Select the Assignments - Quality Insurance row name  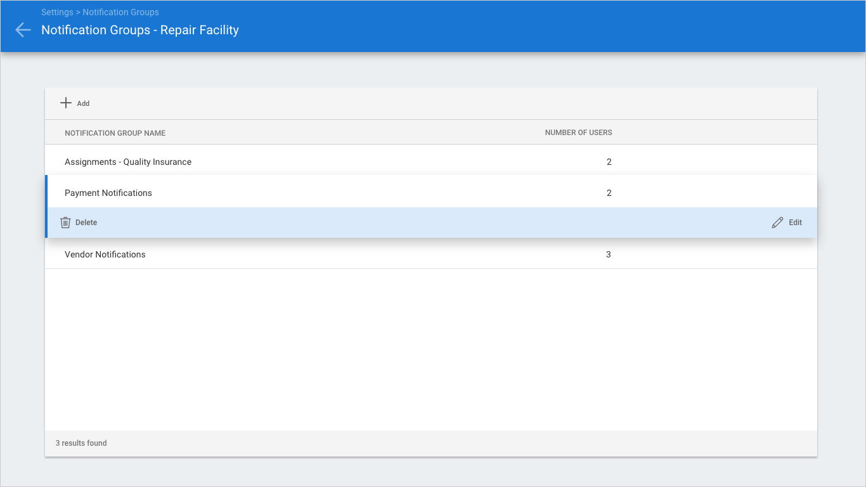coord(128,162)
